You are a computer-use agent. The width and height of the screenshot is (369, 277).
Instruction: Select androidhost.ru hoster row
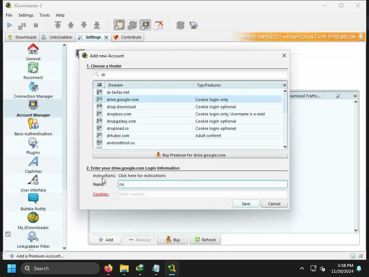click(188, 143)
